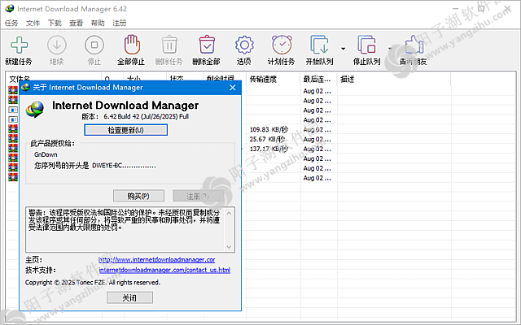The width and height of the screenshot is (521, 325).
Task: Click the 关闭 button in about dialog
Action: 129,298
